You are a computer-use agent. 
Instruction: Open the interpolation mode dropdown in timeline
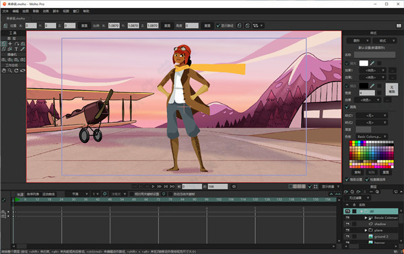(77, 194)
